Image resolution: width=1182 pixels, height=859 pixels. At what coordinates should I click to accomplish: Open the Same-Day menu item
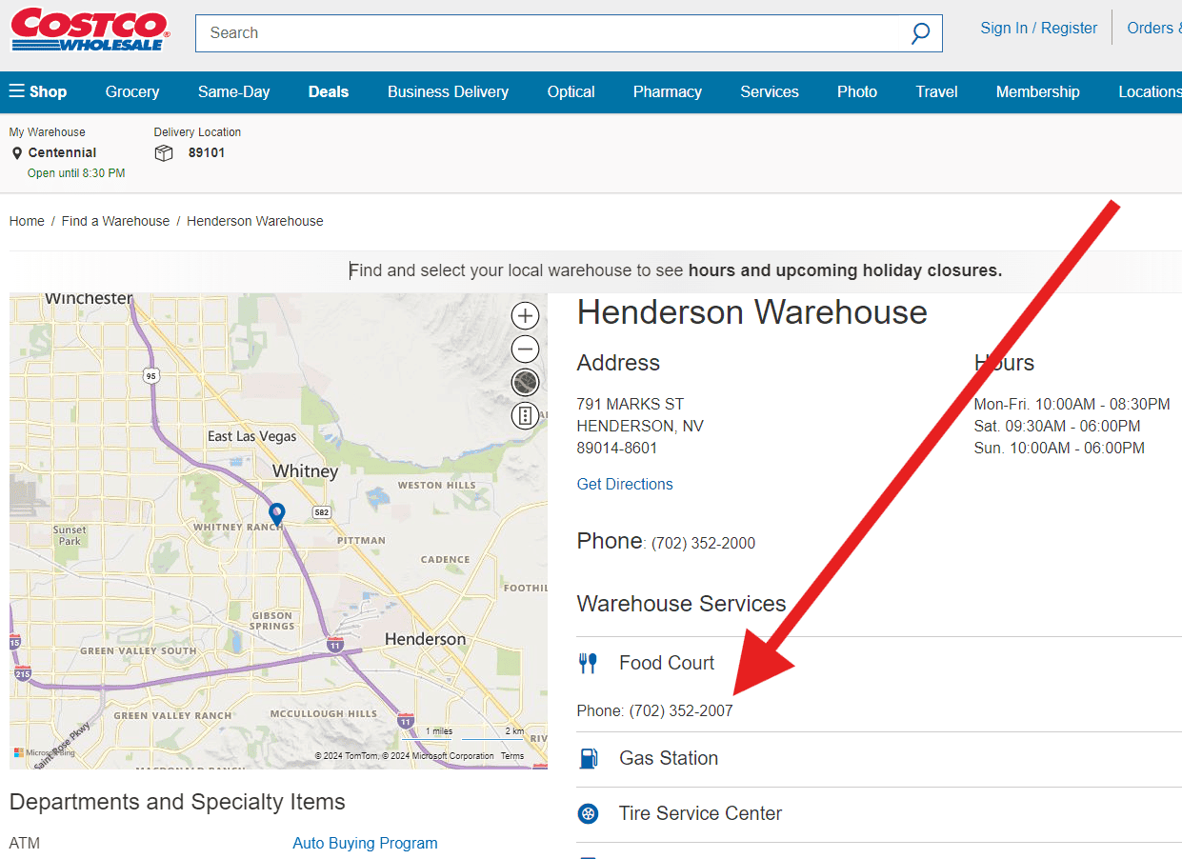tap(234, 91)
